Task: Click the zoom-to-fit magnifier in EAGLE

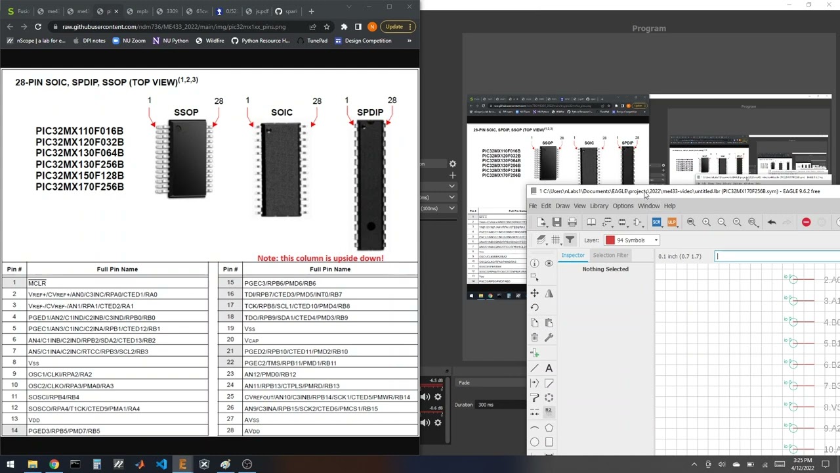Action: click(691, 222)
